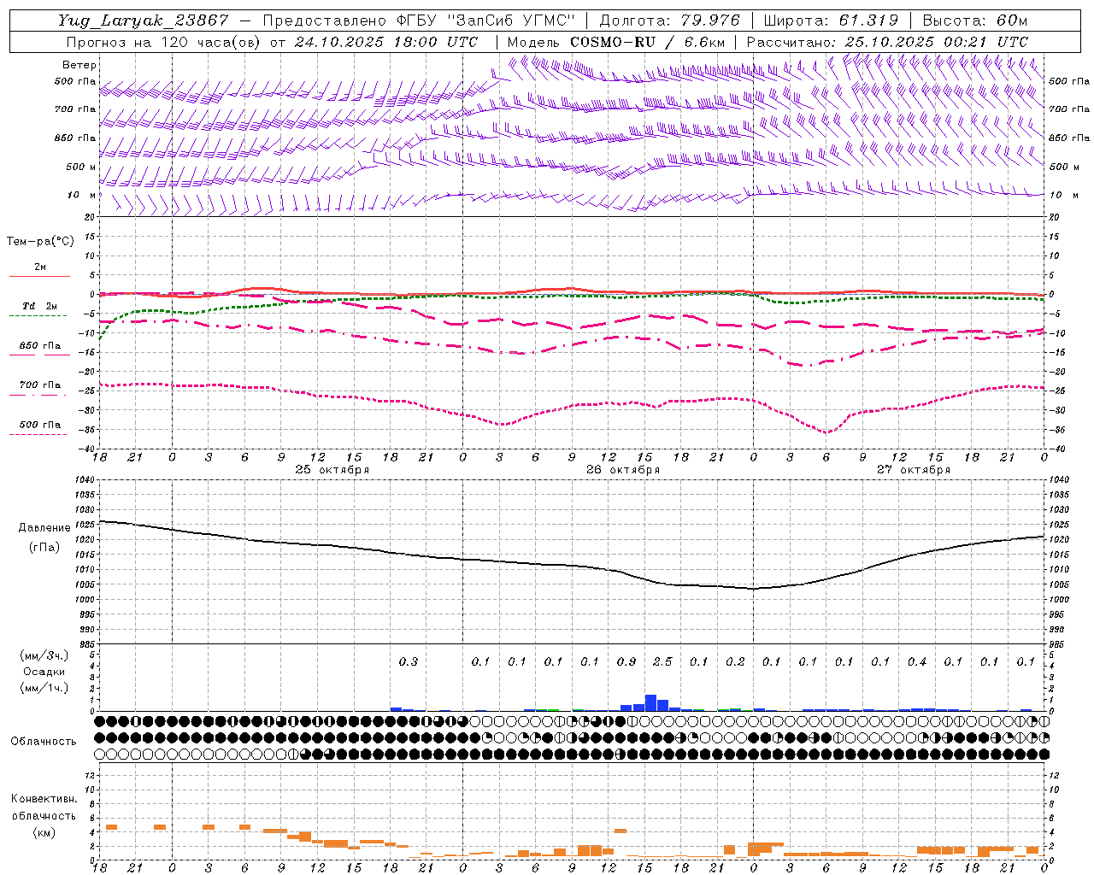Click the 0.9 precipitation value
The height and width of the screenshot is (875, 1094).
(x=626, y=661)
